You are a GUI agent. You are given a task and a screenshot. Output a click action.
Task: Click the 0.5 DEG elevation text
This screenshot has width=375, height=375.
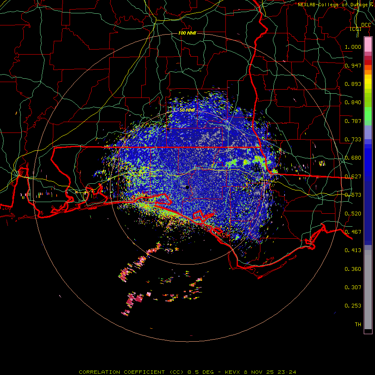[x=201, y=372]
